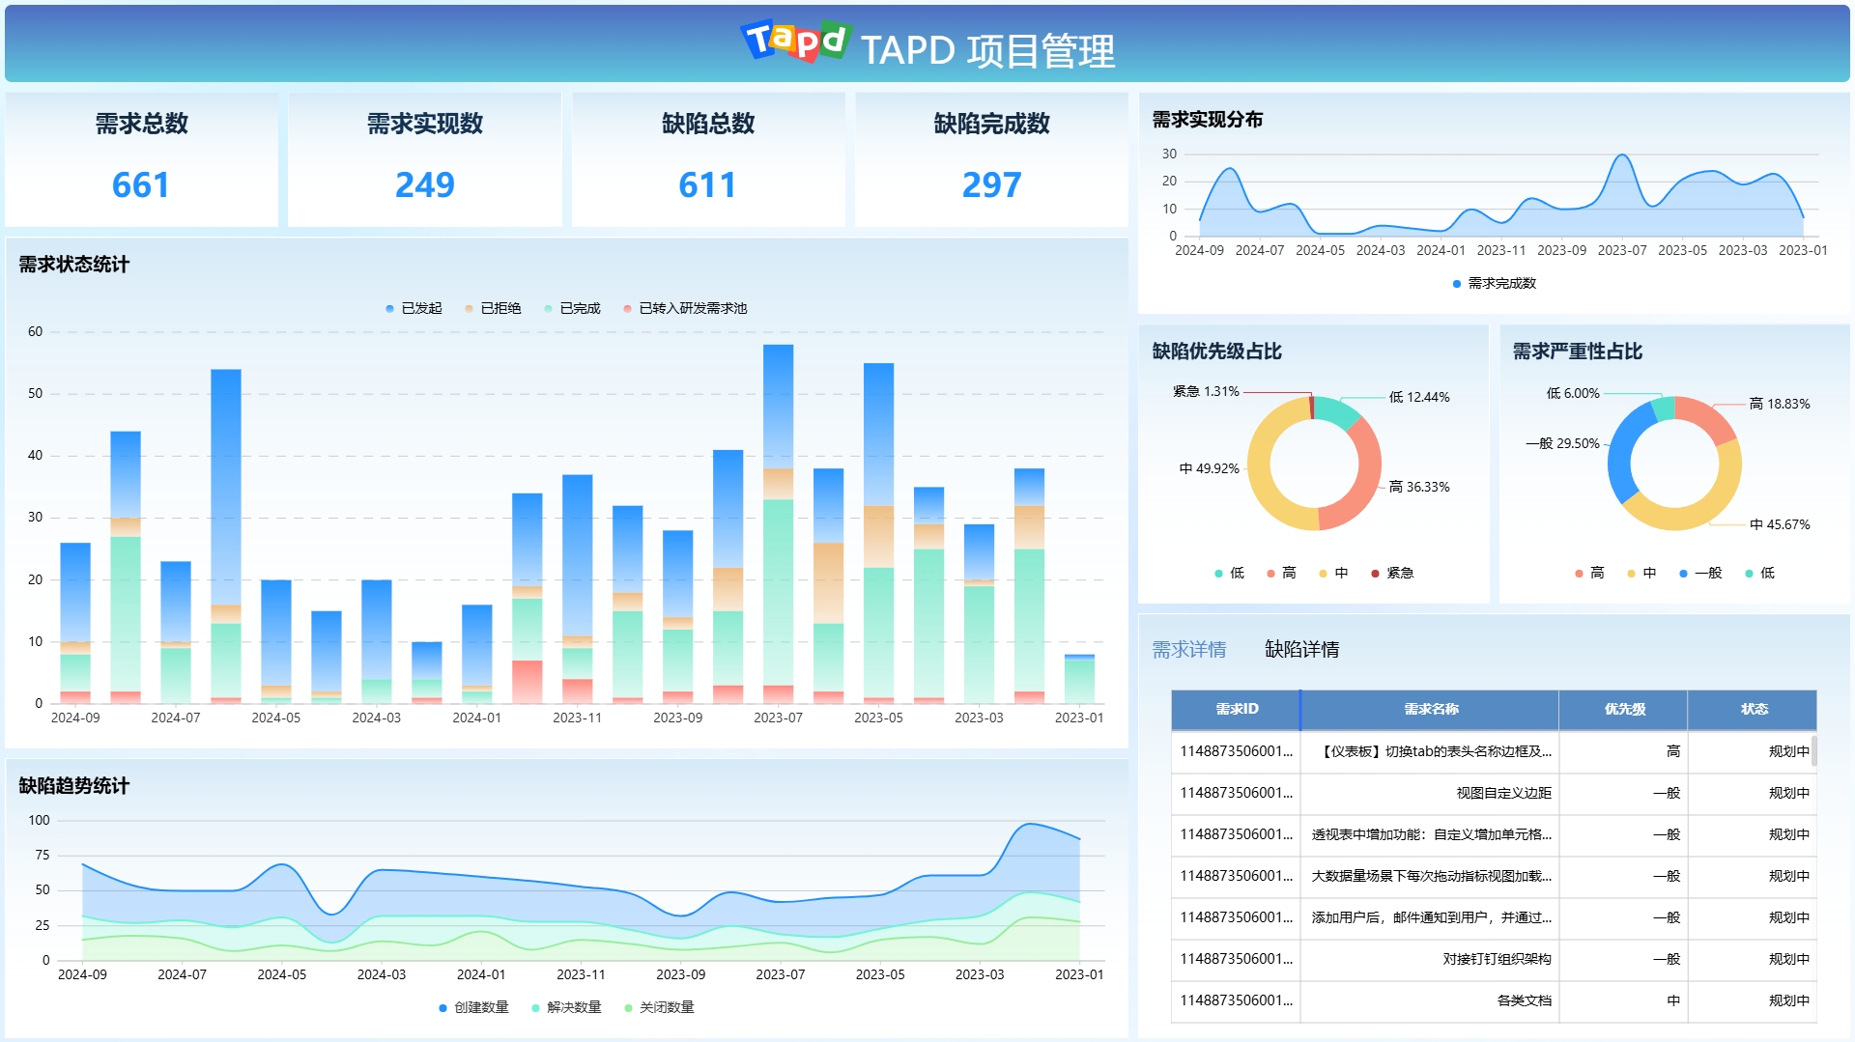
Task: Click the 需求ID column header
Action: pos(1236,709)
